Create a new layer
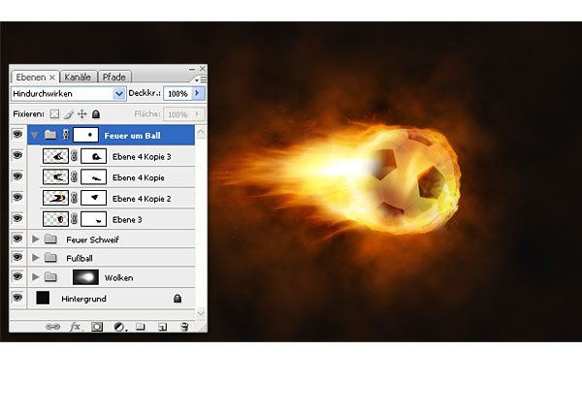 pos(162,327)
